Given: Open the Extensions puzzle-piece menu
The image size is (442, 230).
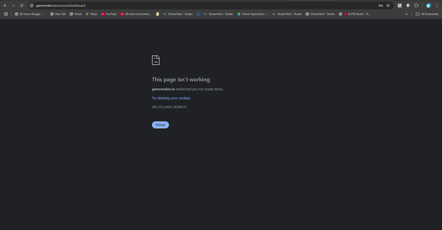Looking at the screenshot, I should pyautogui.click(x=416, y=5).
